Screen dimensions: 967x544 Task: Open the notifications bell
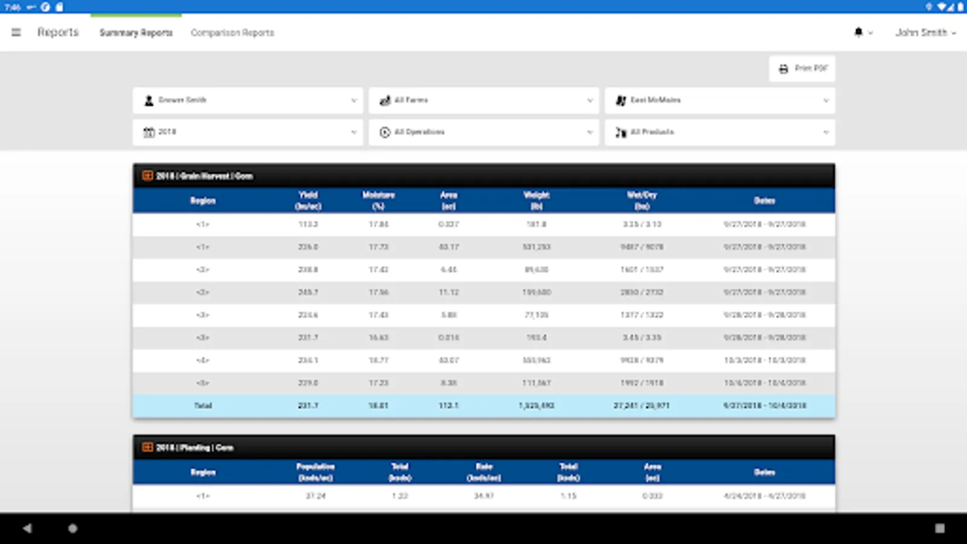point(858,33)
